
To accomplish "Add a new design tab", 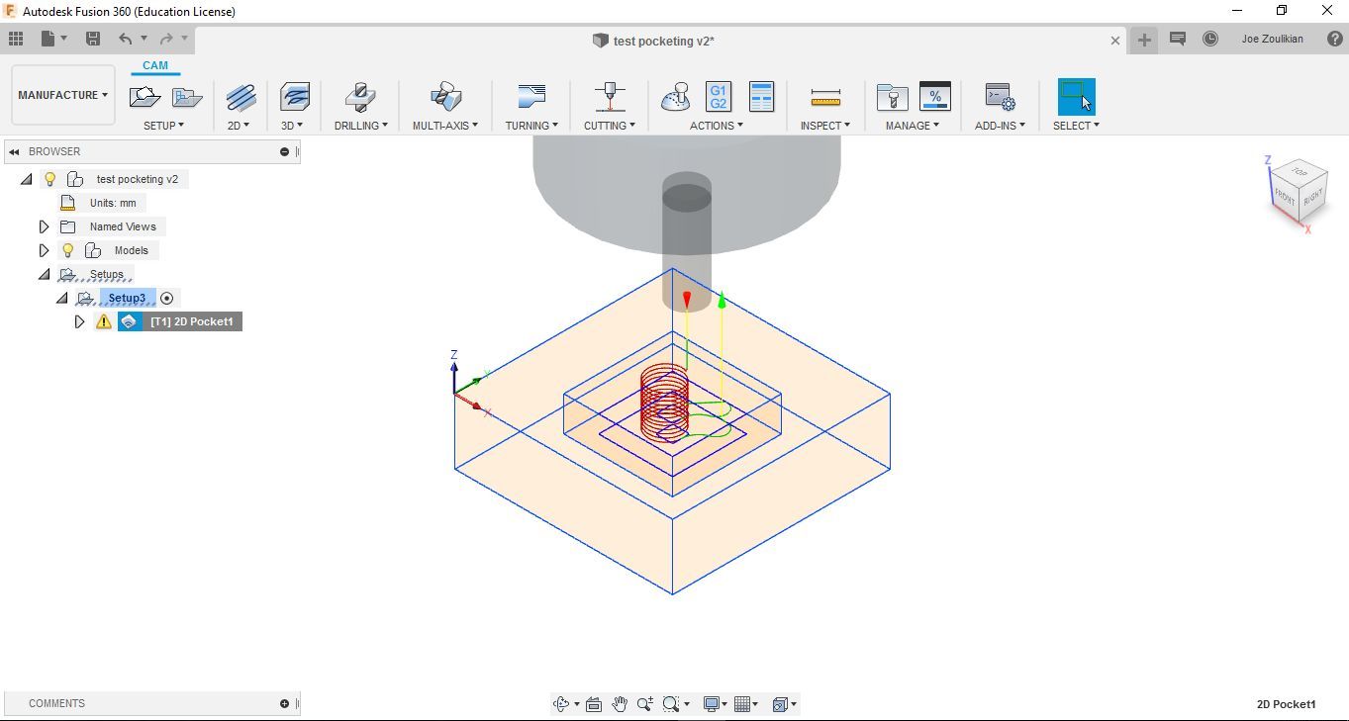I will [x=1144, y=40].
